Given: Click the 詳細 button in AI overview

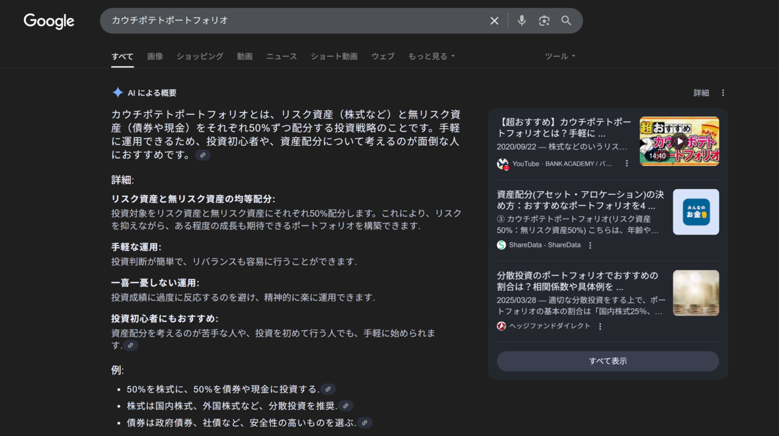Looking at the screenshot, I should (701, 93).
